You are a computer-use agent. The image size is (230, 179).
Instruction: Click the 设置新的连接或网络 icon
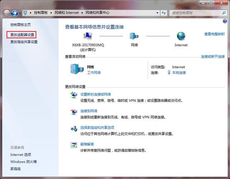(74, 95)
